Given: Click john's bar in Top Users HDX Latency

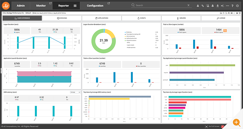Looking at the screenshot, I should coord(120,97).
